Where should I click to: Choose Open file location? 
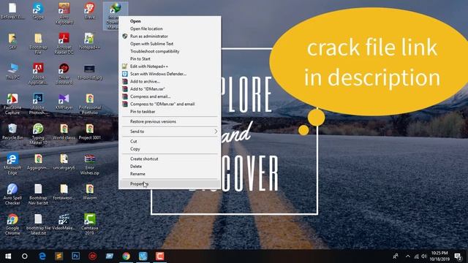coord(170,28)
